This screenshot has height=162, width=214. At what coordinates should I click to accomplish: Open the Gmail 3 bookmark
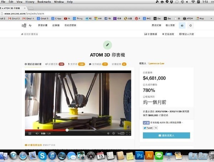coord(14,19)
